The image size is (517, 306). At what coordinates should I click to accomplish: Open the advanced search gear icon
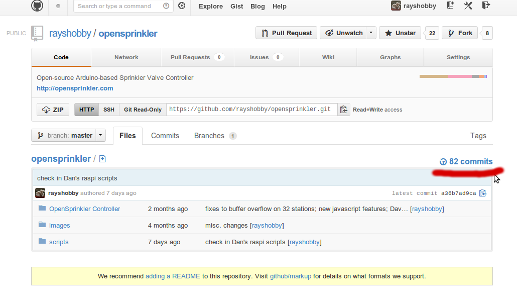click(x=182, y=6)
